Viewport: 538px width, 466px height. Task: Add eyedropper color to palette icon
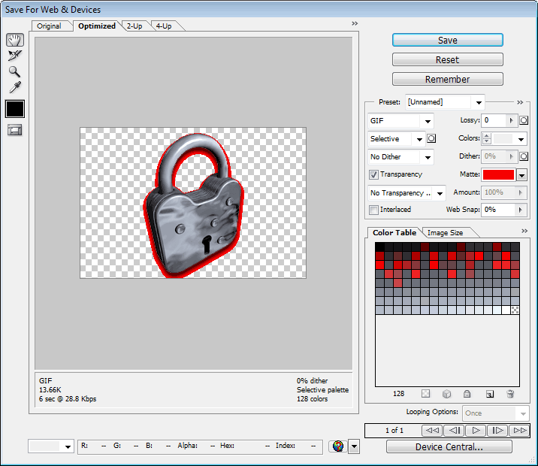tap(490, 394)
